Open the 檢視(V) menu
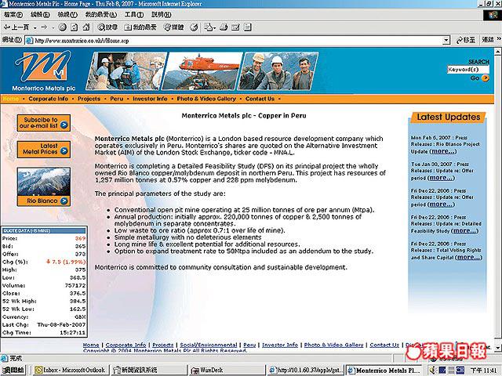The width and height of the screenshot is (502, 376). [x=67, y=15]
